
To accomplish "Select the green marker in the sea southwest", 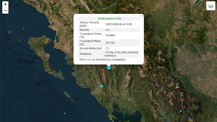I will [65, 113].
